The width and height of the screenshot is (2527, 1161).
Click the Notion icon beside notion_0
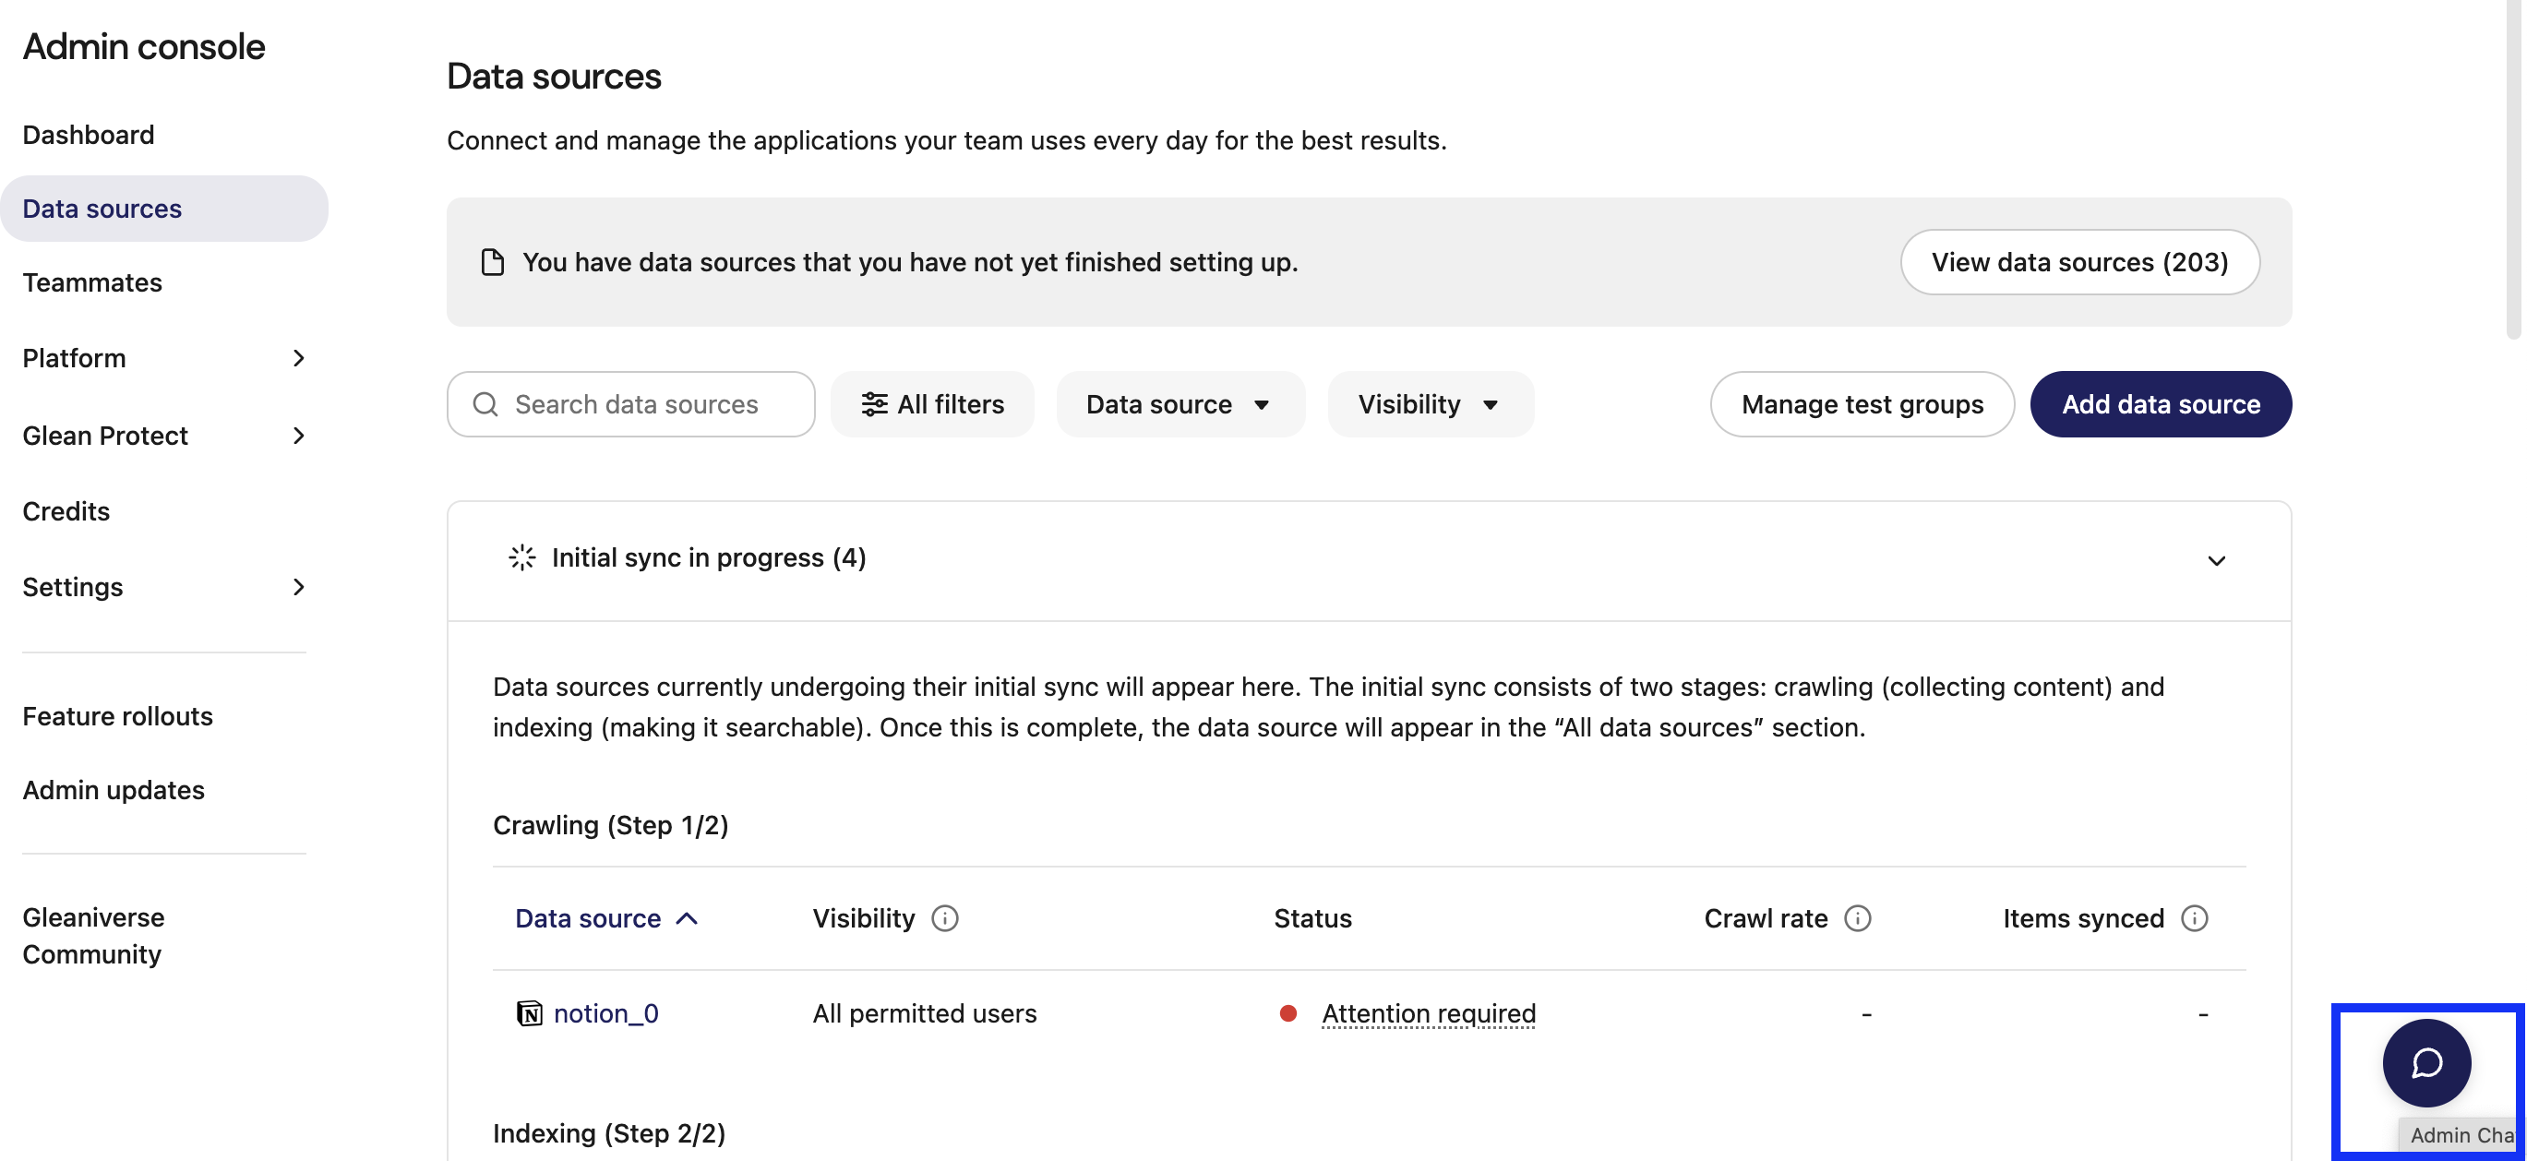pos(529,1013)
